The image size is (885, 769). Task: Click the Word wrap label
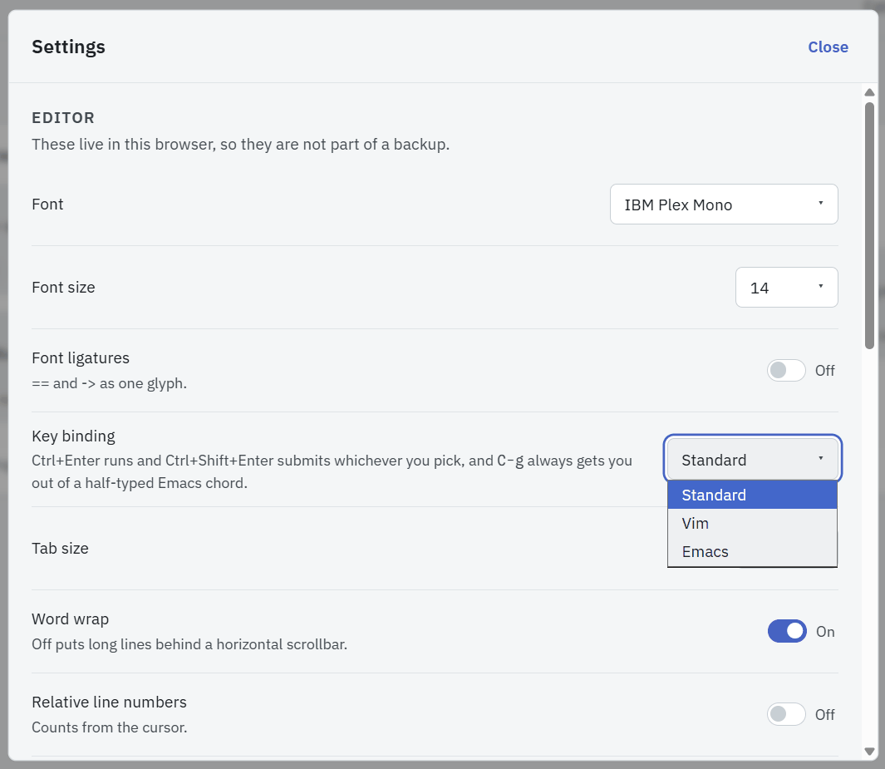[70, 619]
